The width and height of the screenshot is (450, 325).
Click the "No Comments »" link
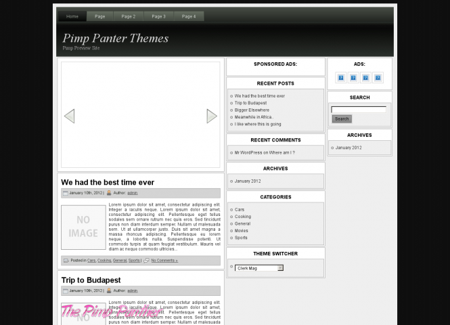(x=164, y=260)
